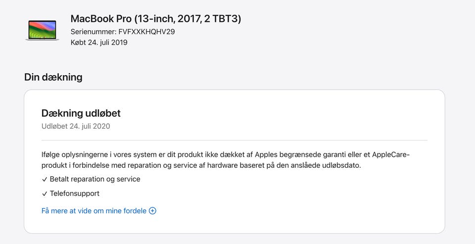Click the MacBook Pro product thumbnail image

[x=42, y=30]
